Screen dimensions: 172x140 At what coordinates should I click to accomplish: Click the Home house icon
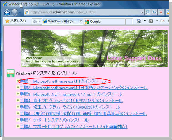click(139, 21)
